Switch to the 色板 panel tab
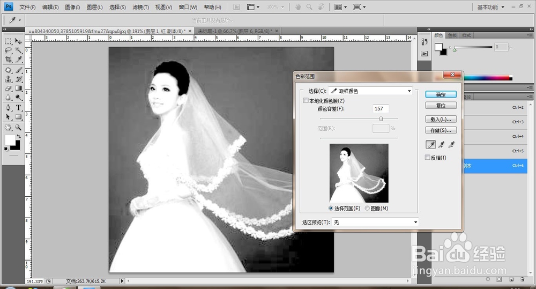Viewport: 536px width, 289px height. (452, 35)
